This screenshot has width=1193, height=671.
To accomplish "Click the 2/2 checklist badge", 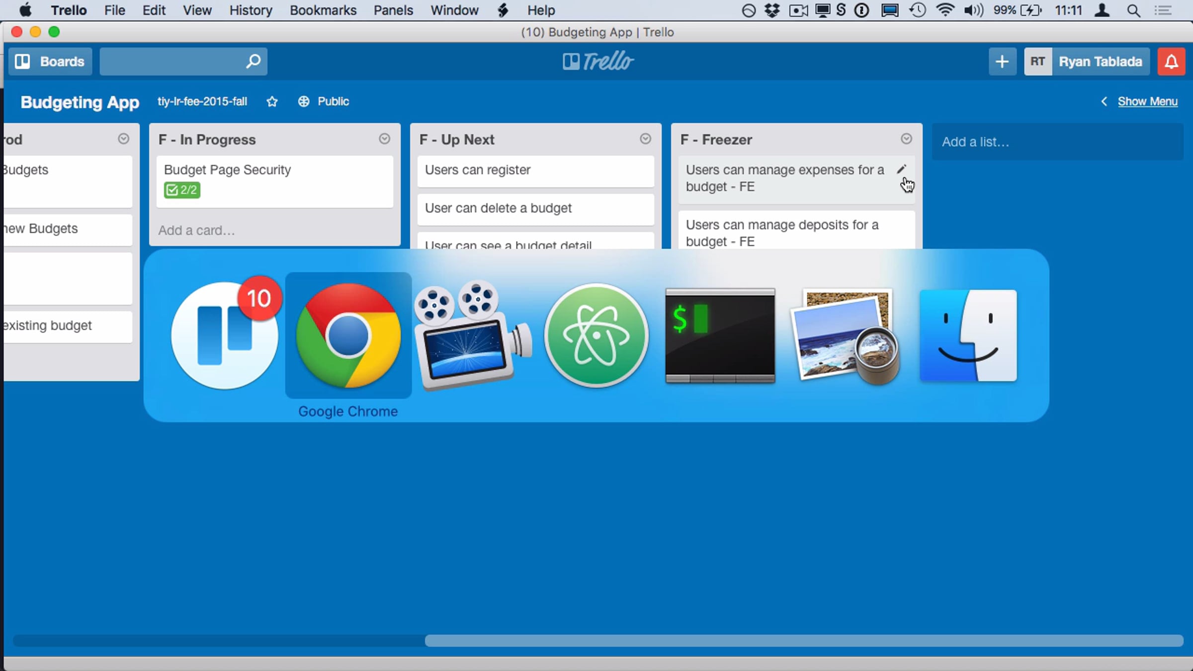I will pyautogui.click(x=182, y=190).
